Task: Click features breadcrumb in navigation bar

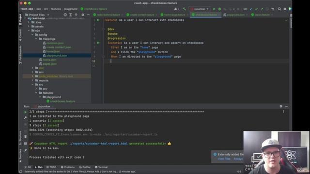Action: [56, 9]
